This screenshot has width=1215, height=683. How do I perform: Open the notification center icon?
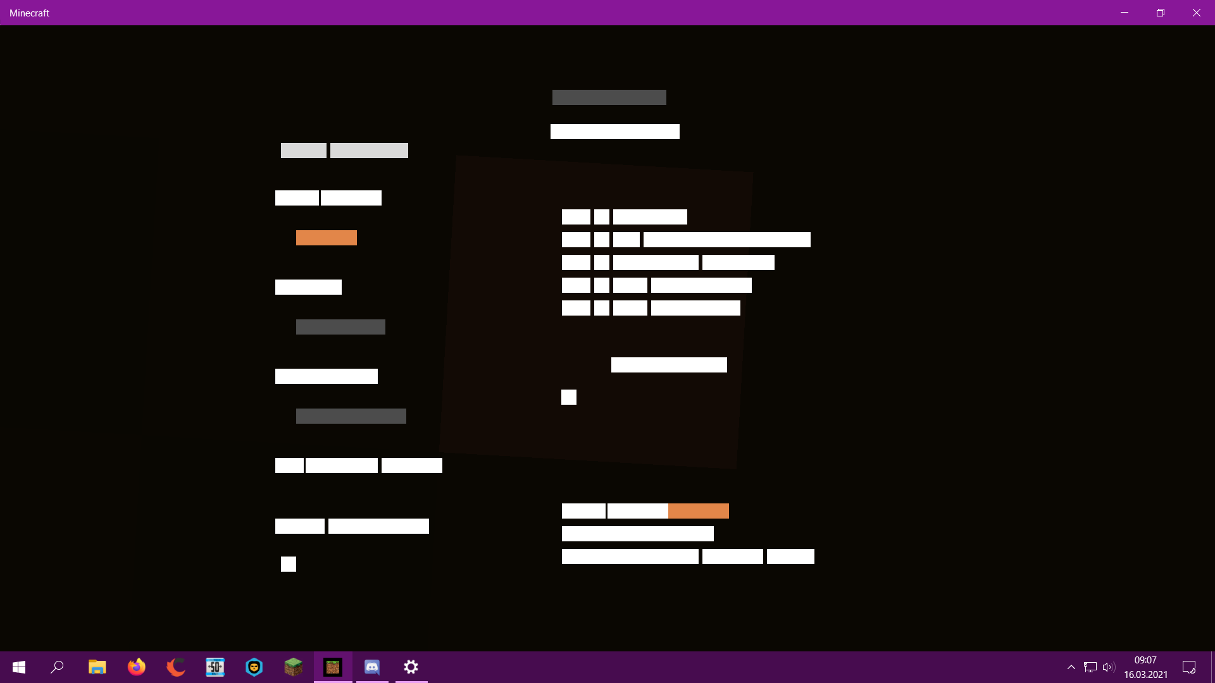(1189, 667)
